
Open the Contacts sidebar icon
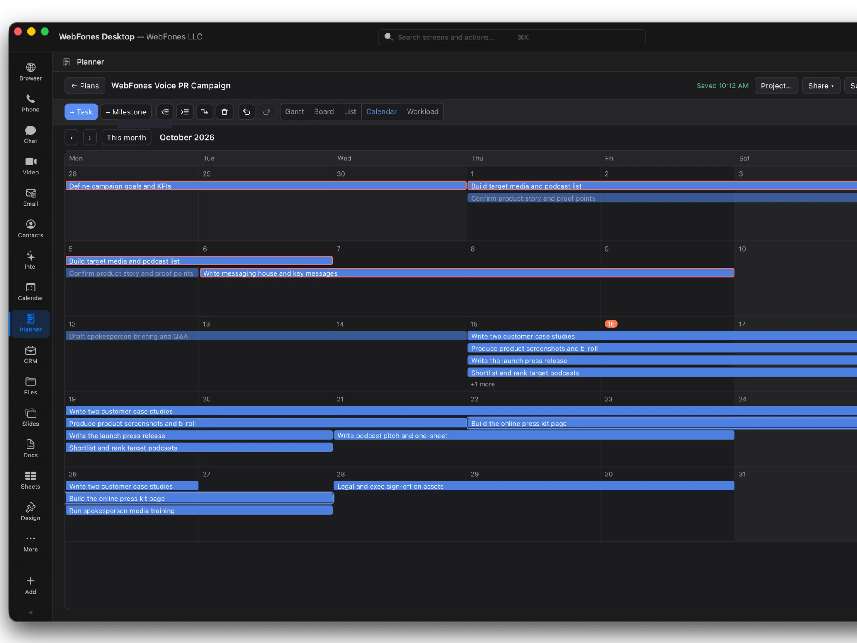click(30, 229)
